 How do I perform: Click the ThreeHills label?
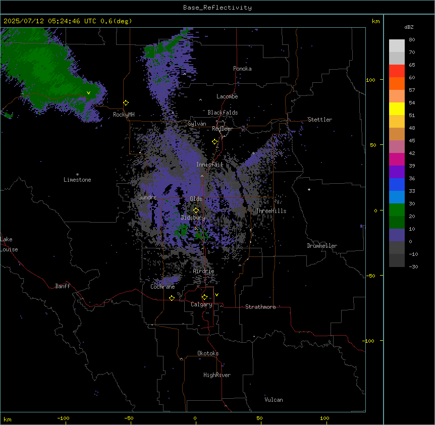271,211
